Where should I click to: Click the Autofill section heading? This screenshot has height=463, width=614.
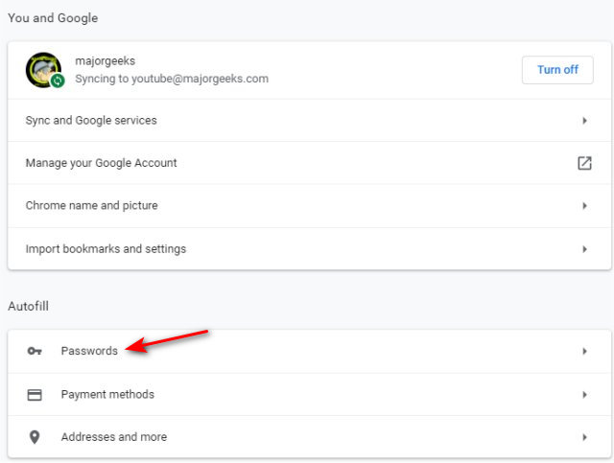(x=28, y=306)
